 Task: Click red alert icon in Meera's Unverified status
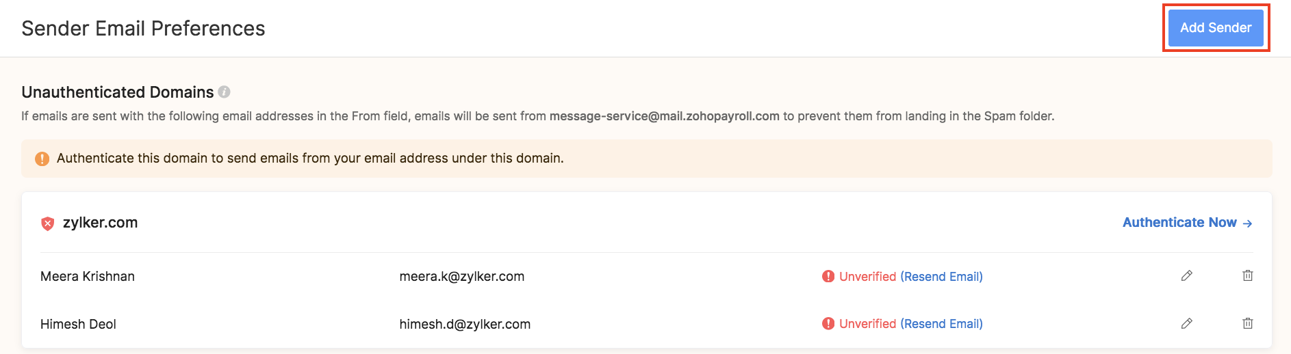pyautogui.click(x=828, y=277)
